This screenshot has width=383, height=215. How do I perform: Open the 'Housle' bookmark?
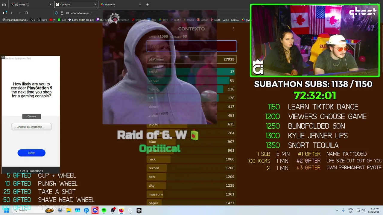[189, 20]
